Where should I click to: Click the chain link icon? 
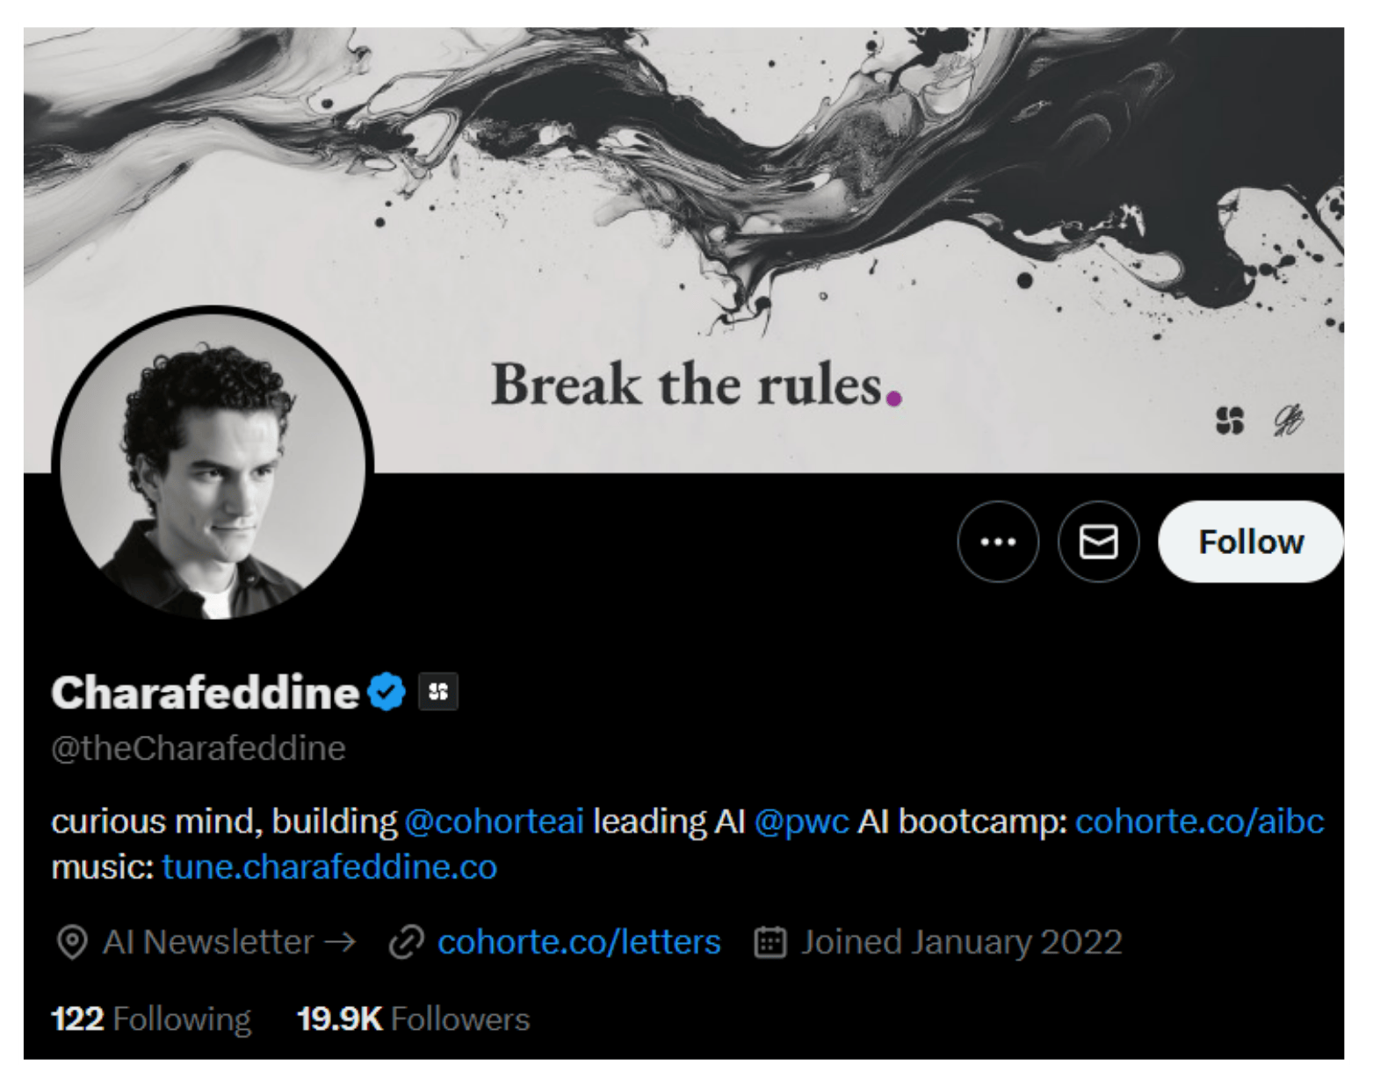click(407, 943)
